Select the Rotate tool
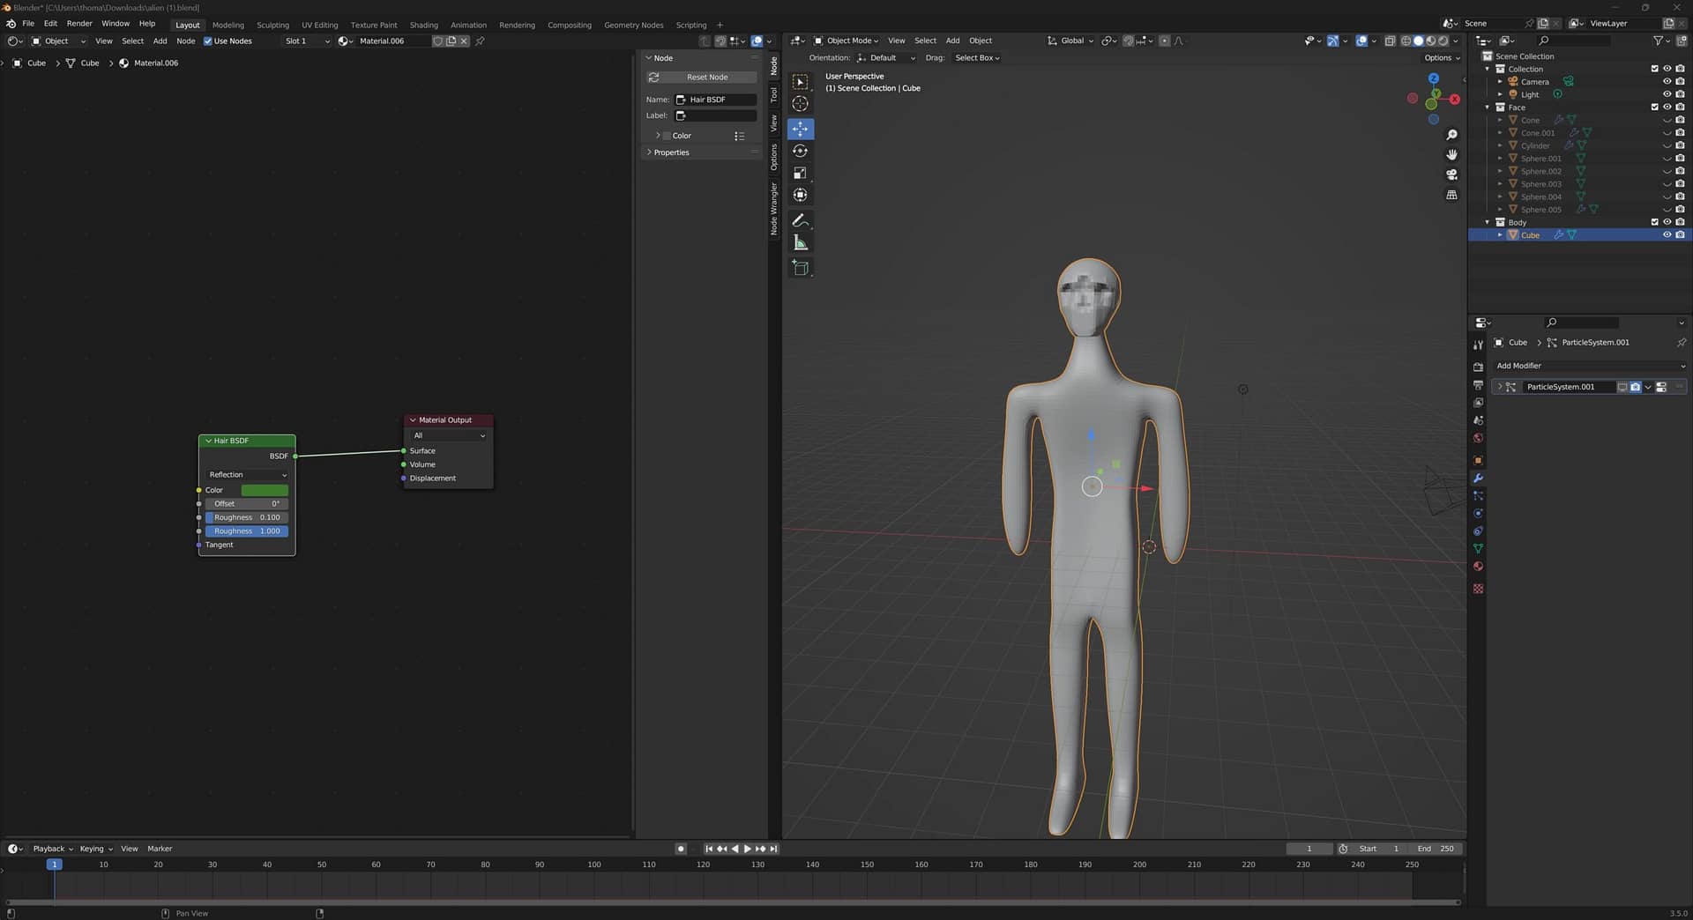The width and height of the screenshot is (1693, 920). [800, 151]
